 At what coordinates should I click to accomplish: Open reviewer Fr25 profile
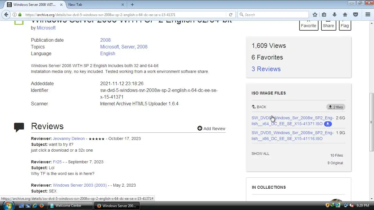[x=57, y=162]
